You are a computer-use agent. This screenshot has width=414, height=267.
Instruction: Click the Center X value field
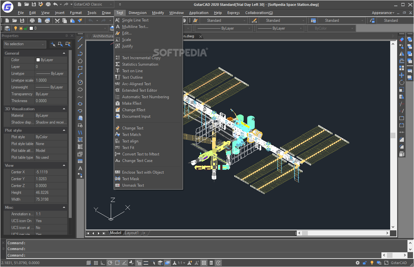click(x=51, y=172)
